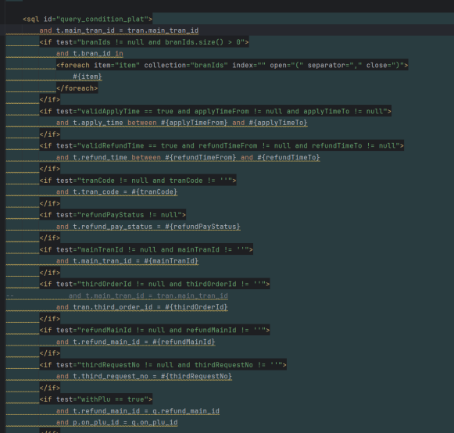This screenshot has width=454, height=433.
Task: Click the foreach collection="branIds" tag
Action: (x=232, y=65)
